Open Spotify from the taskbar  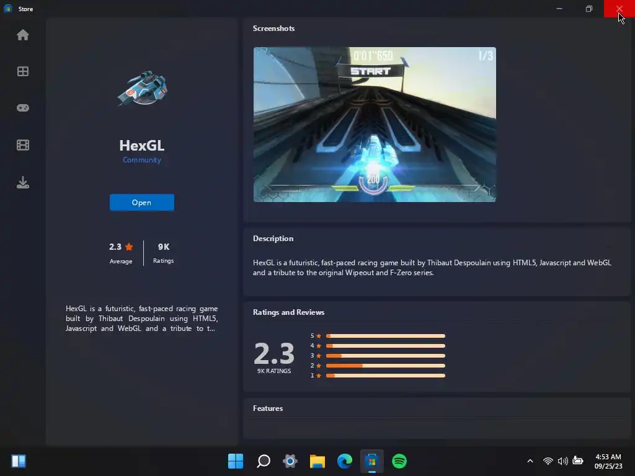(x=399, y=461)
